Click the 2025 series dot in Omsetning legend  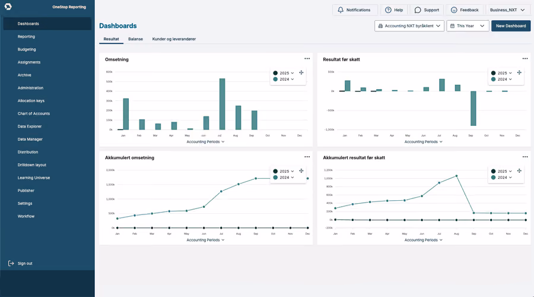click(275, 73)
